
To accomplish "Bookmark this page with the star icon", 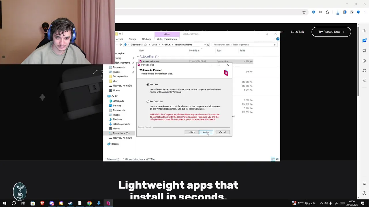I will click(x=304, y=12).
